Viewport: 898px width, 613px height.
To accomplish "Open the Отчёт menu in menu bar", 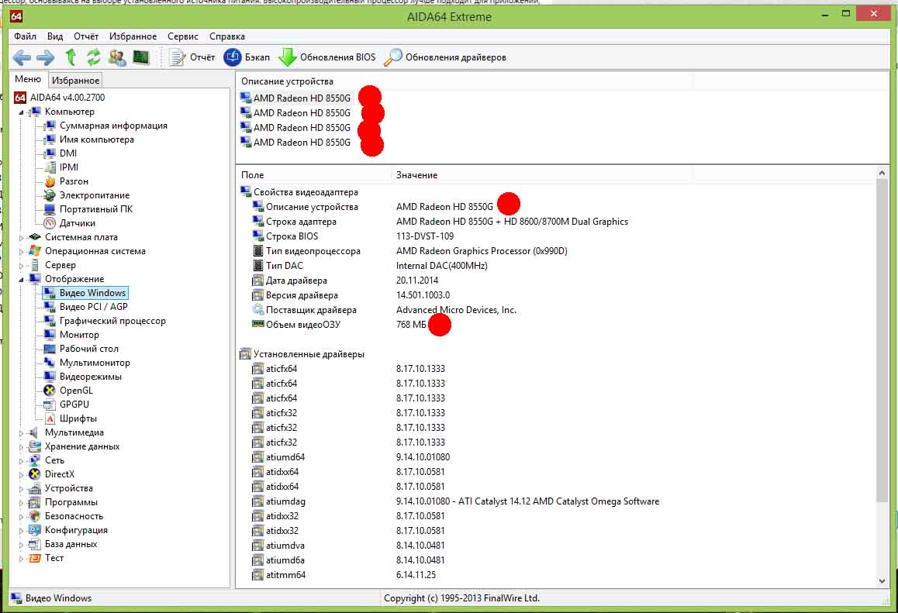I will (x=86, y=36).
